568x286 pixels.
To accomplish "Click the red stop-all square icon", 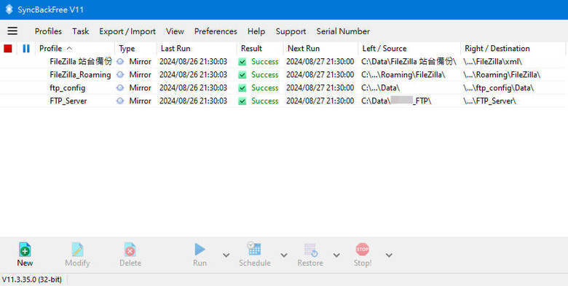I will click(x=8, y=49).
